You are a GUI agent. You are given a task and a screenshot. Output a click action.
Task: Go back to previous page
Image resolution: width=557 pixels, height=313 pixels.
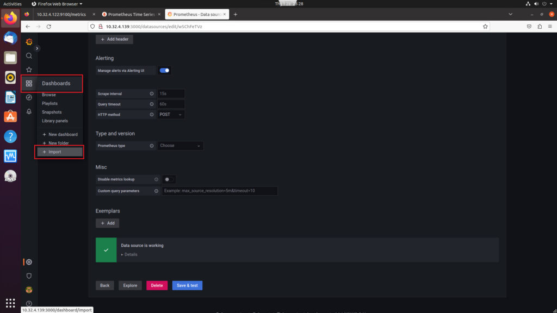[28, 27]
